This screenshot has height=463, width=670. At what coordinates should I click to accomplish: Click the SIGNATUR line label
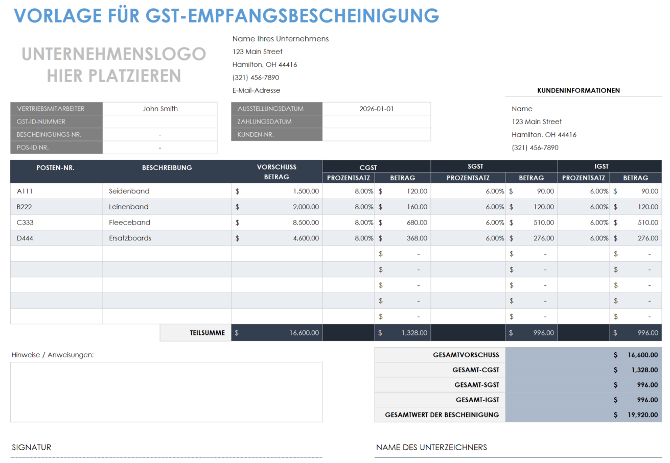32,447
